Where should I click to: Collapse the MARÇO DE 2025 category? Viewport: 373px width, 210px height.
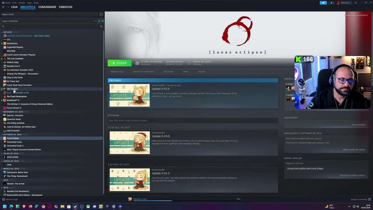2,169
